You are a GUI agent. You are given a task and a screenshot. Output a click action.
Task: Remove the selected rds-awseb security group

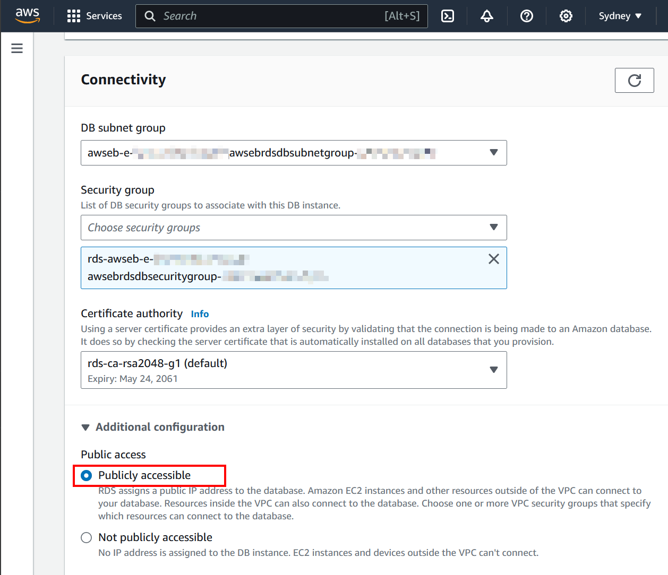493,259
